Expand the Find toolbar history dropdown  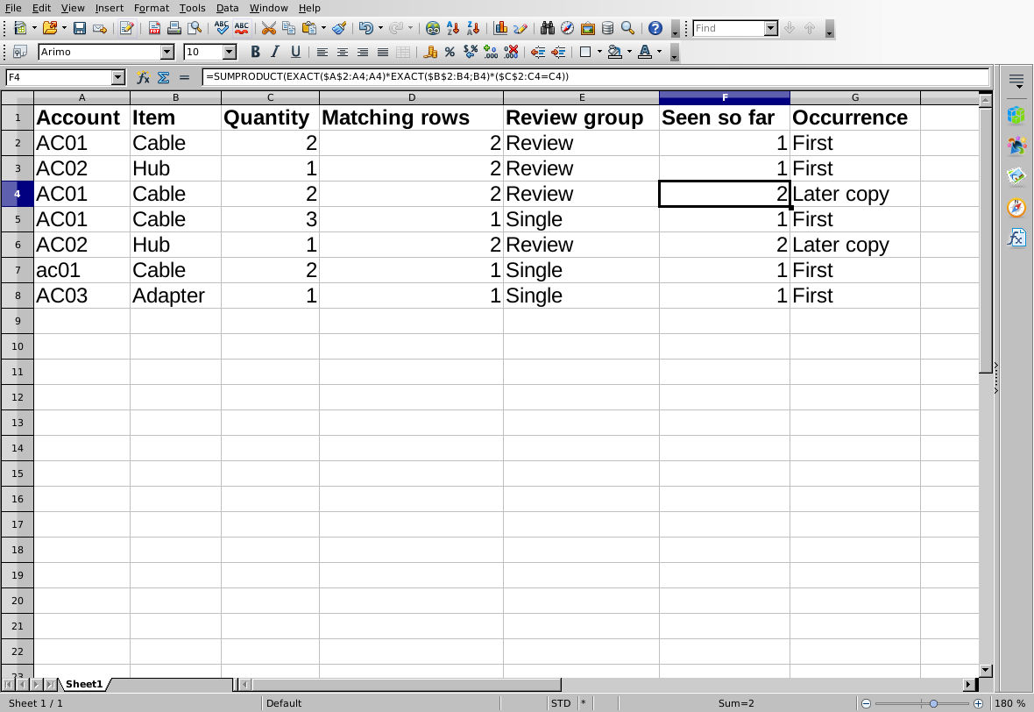pyautogui.click(x=771, y=28)
